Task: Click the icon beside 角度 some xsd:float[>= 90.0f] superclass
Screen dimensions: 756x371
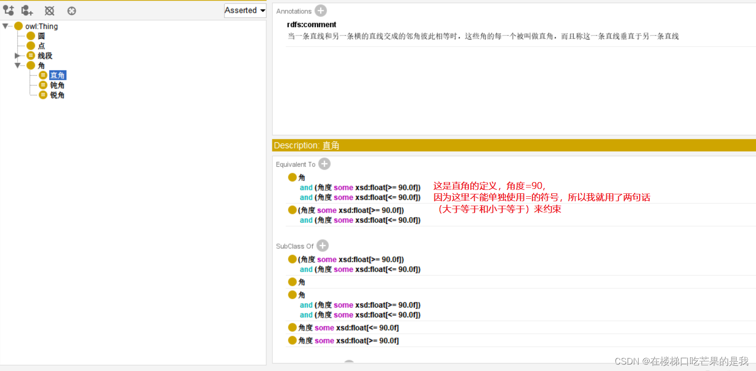Action: click(293, 340)
